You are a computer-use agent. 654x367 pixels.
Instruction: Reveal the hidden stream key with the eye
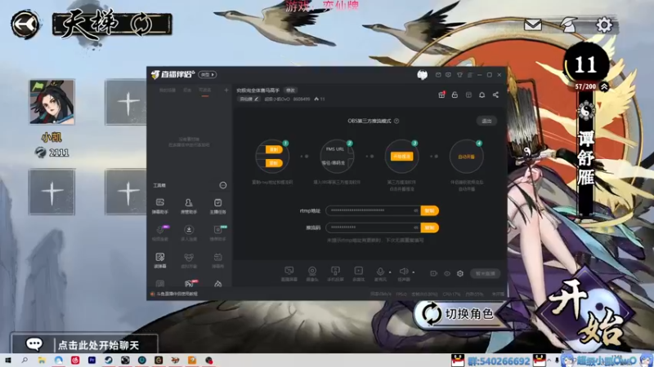tap(415, 228)
